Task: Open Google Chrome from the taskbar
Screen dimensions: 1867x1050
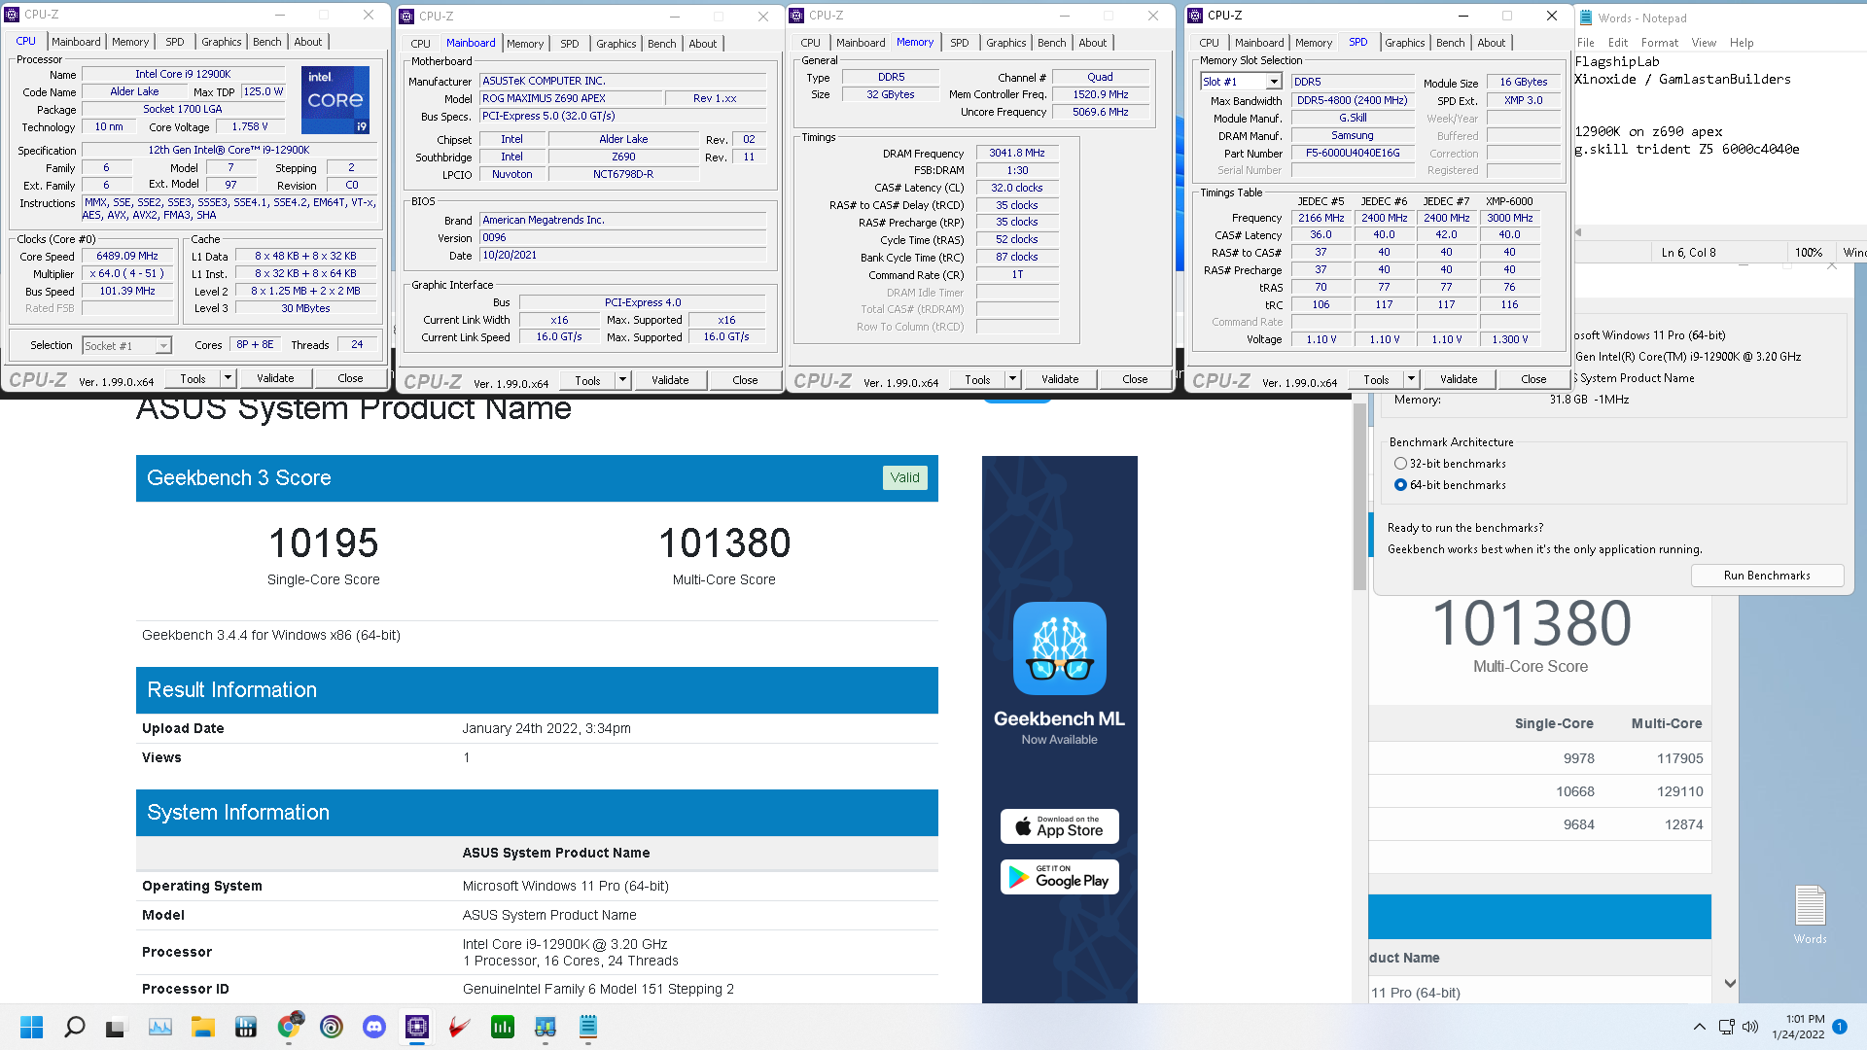Action: tap(289, 1027)
